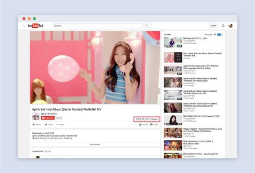Open the Apink NoNoNo Mix playlist thumbnail
This screenshot has height=173, width=255.
point(173,57)
